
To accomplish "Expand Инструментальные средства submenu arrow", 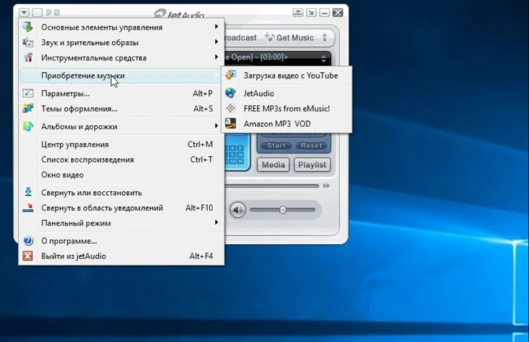I will pyautogui.click(x=216, y=56).
